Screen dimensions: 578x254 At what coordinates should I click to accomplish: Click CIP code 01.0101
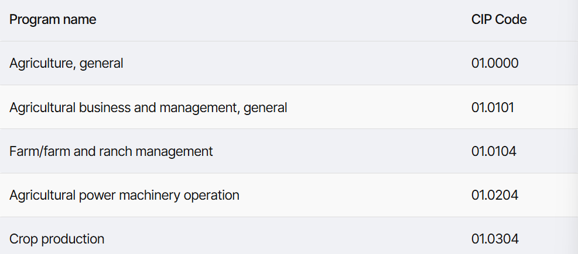click(x=493, y=107)
